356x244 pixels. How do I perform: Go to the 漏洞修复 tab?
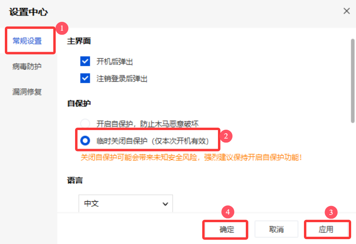click(27, 92)
